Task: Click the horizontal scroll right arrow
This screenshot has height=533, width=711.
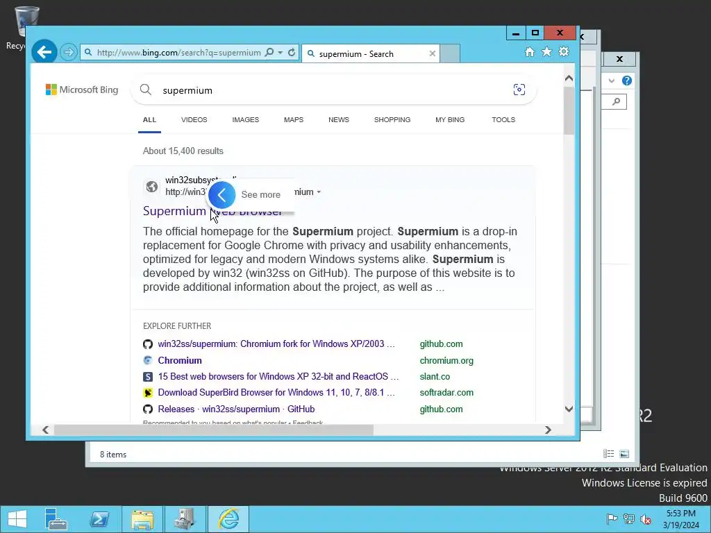Action: 548,430
